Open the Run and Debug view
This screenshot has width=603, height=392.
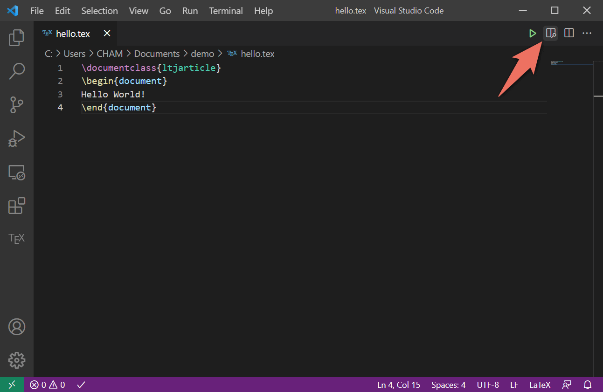(x=17, y=138)
